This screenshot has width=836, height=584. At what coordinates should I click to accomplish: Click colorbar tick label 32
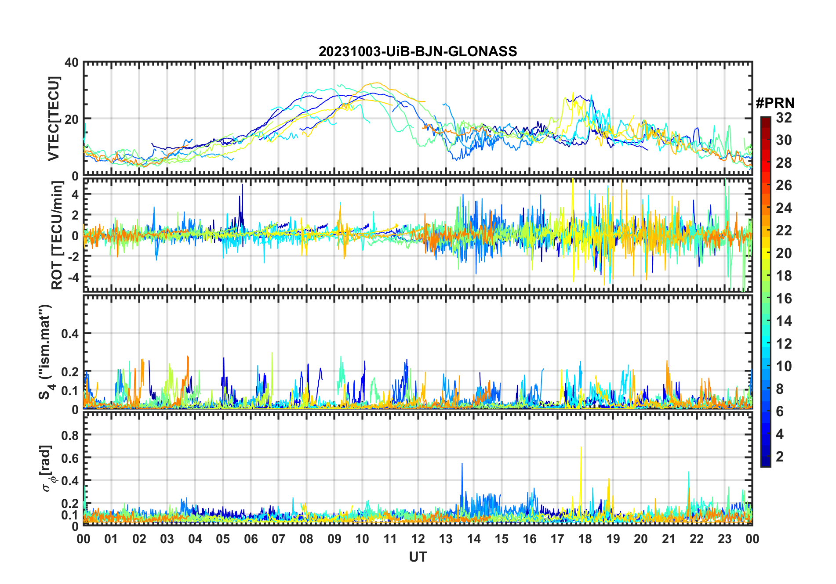point(784,118)
